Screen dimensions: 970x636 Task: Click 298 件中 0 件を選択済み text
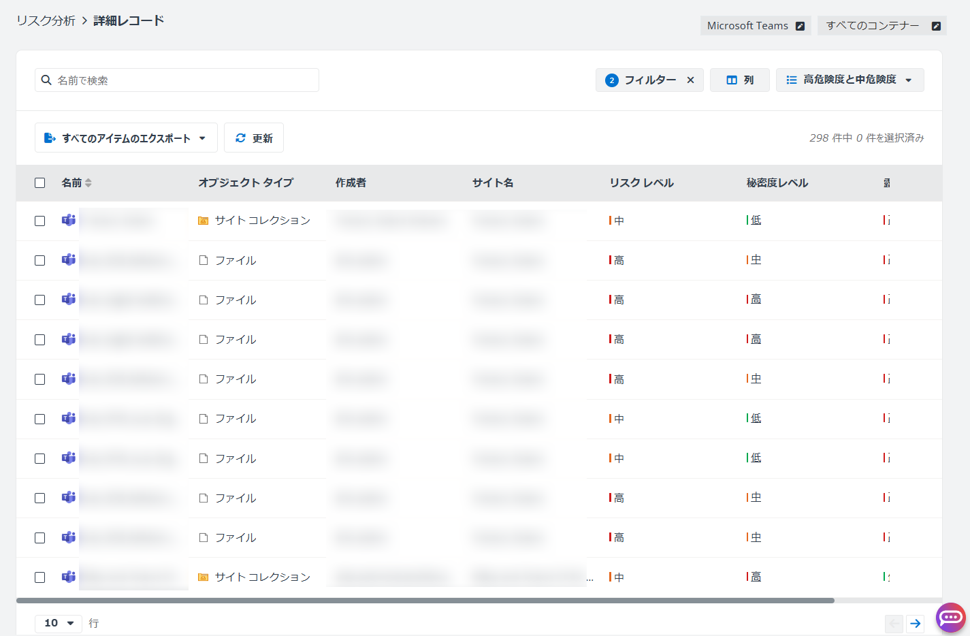[x=867, y=138]
